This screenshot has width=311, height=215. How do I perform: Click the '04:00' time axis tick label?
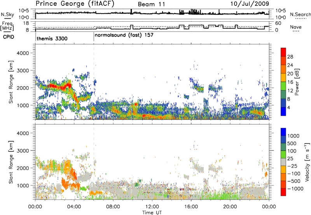pos(74,207)
